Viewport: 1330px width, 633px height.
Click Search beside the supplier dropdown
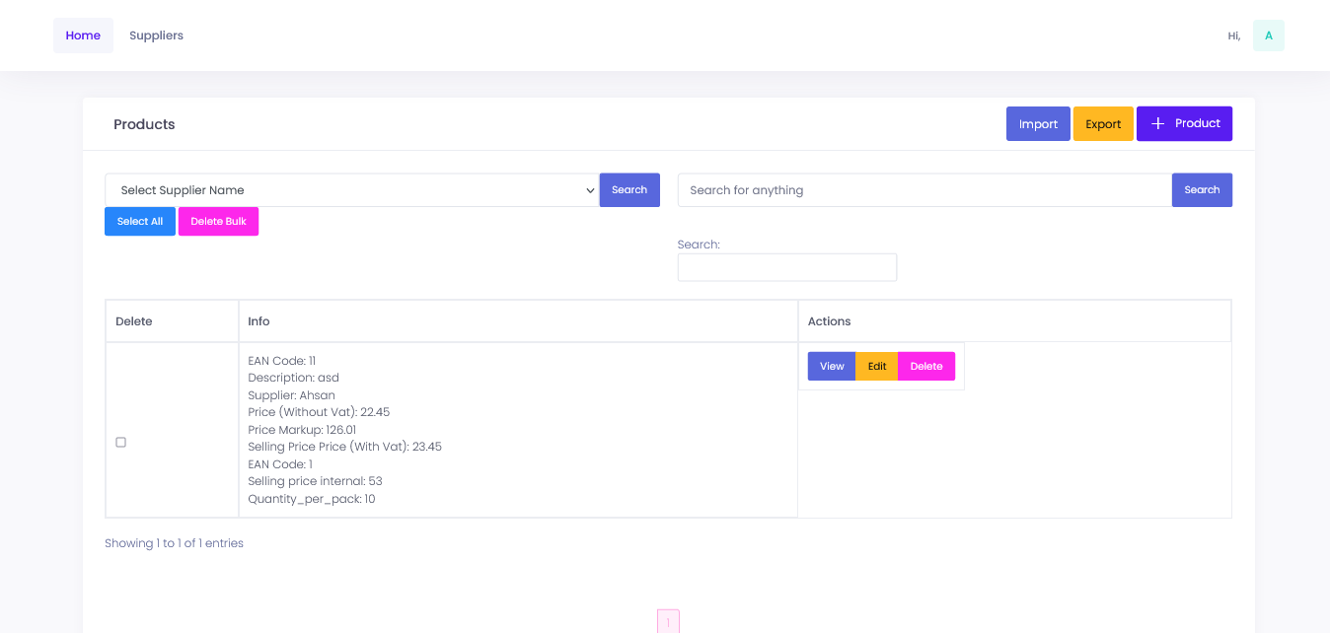coord(629,190)
